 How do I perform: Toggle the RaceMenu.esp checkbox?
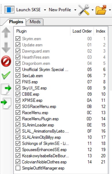(18, 113)
